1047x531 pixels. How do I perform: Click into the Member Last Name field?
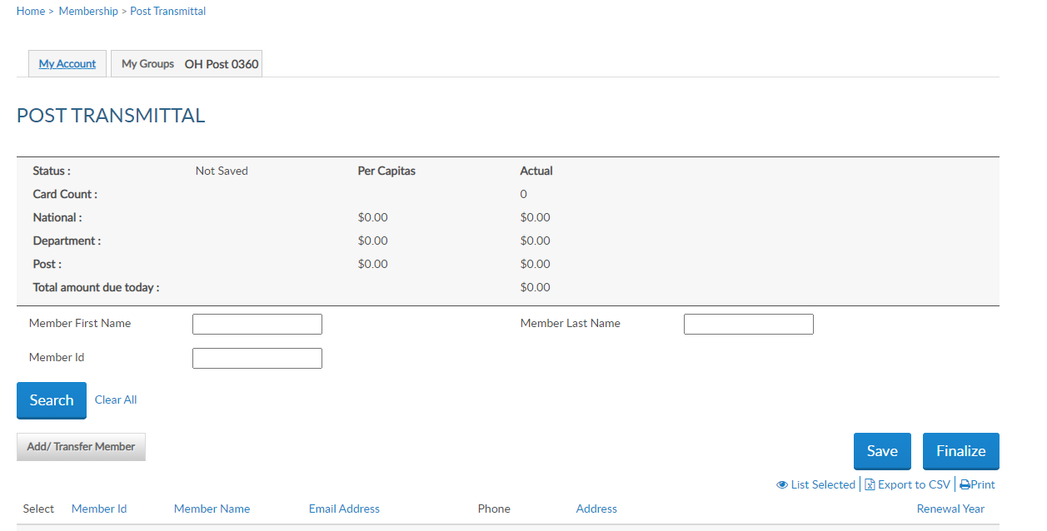[x=748, y=325]
